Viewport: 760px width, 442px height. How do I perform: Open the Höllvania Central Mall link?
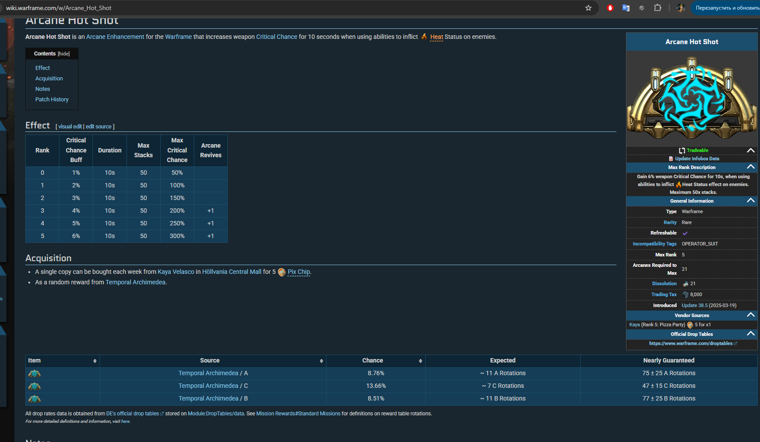232,272
